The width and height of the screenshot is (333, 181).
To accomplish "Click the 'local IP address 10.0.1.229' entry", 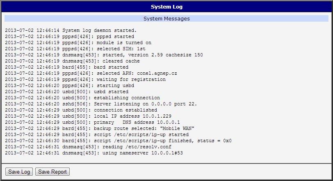I will click(88, 116).
